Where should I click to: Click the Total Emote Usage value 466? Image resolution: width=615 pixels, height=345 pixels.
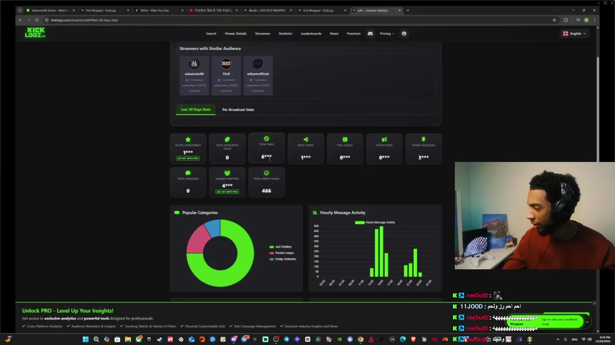coord(266,191)
